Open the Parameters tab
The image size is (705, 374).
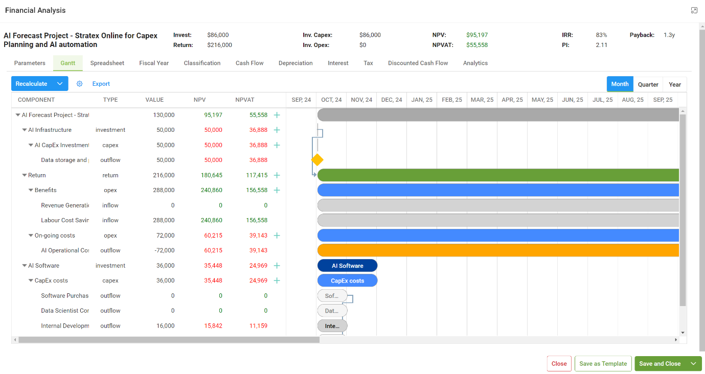pyautogui.click(x=30, y=63)
